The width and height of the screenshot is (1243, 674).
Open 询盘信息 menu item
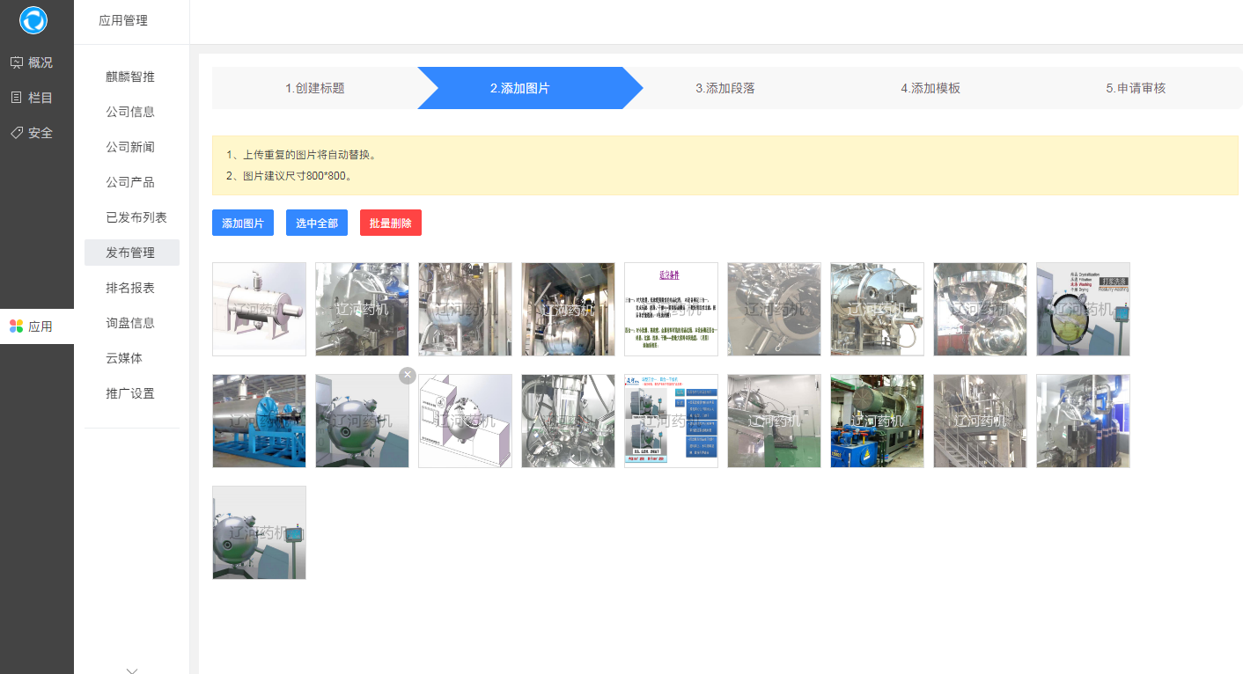coord(130,323)
